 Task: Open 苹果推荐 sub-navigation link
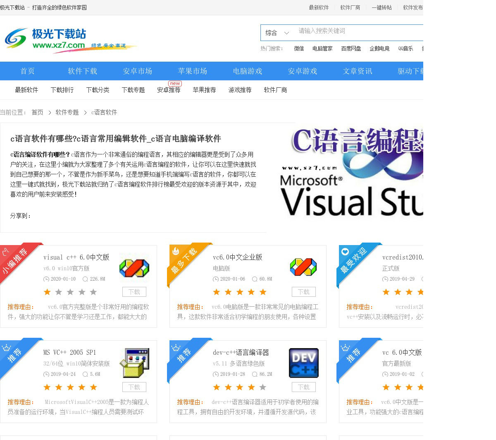(204, 90)
